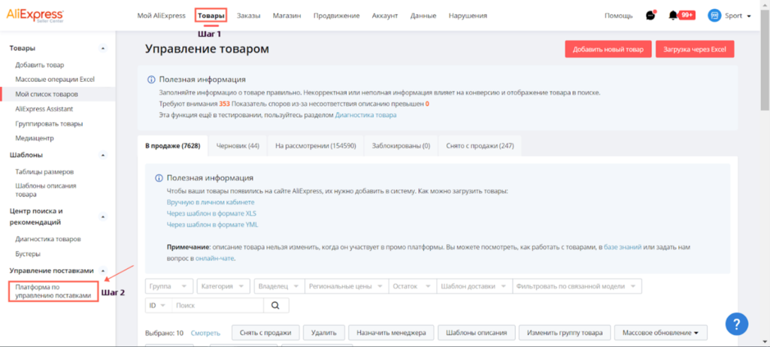
Task: Click the Снять с продажи button
Action: (265, 333)
